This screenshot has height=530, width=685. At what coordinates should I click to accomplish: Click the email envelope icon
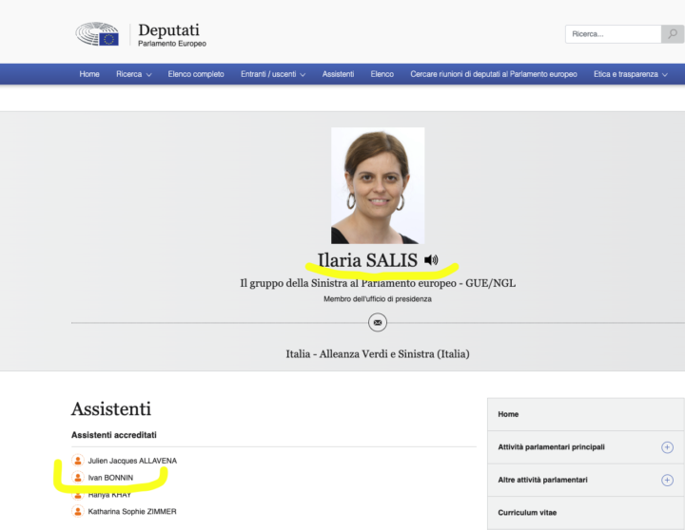click(378, 323)
